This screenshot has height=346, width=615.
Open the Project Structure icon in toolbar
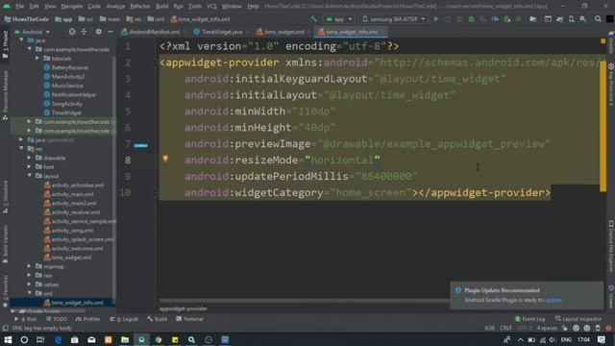click(x=533, y=19)
